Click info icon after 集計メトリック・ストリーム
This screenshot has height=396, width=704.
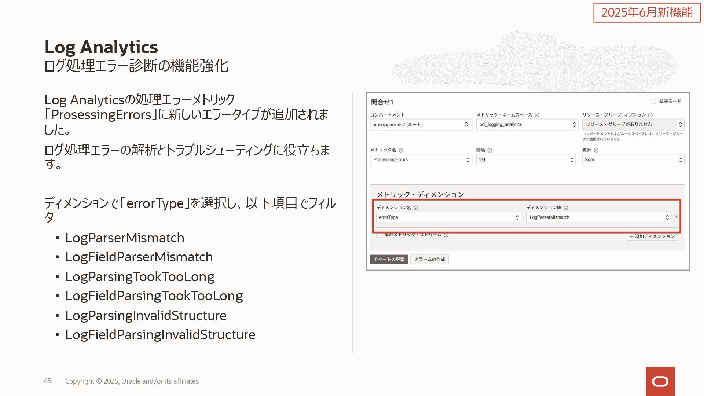pos(446,235)
